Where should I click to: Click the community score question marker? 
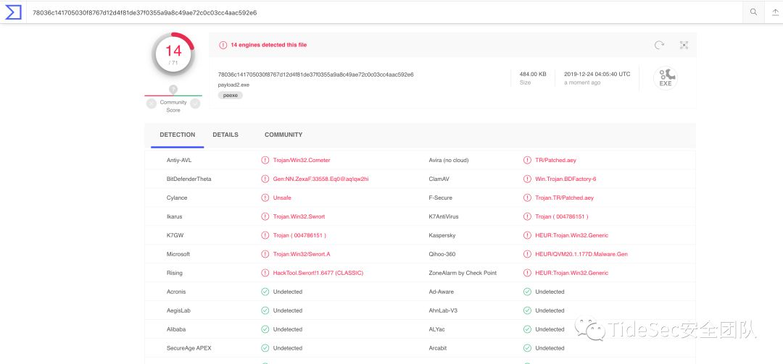(173, 90)
